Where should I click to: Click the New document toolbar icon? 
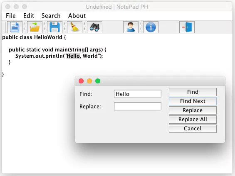click(15, 27)
